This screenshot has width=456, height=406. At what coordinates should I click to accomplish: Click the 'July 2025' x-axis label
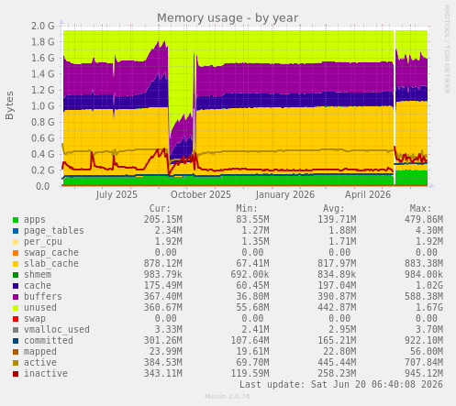pyautogui.click(x=117, y=194)
